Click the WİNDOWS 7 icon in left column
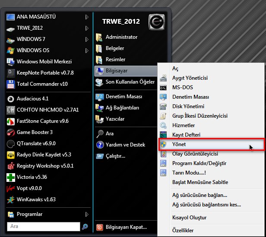The width and height of the screenshot is (266, 237). (x=10, y=41)
